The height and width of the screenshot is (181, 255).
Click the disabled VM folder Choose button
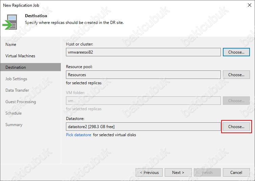coord(236,101)
